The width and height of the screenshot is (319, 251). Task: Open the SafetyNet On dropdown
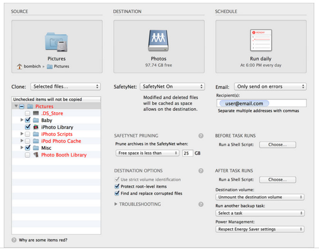(172, 87)
